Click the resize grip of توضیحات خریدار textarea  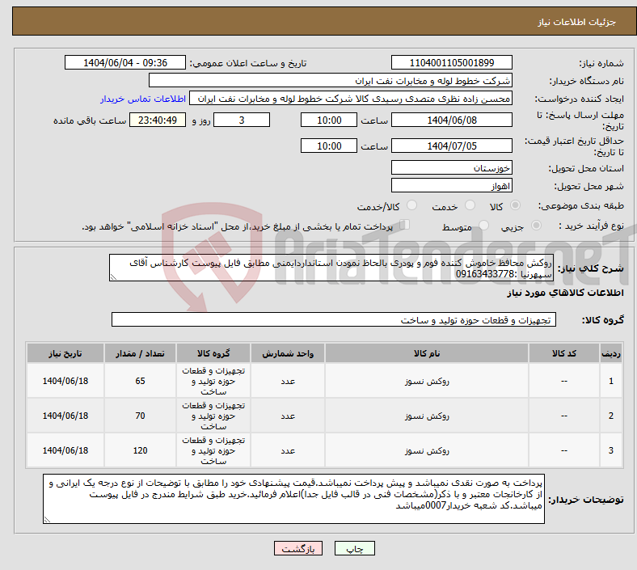coord(47,520)
